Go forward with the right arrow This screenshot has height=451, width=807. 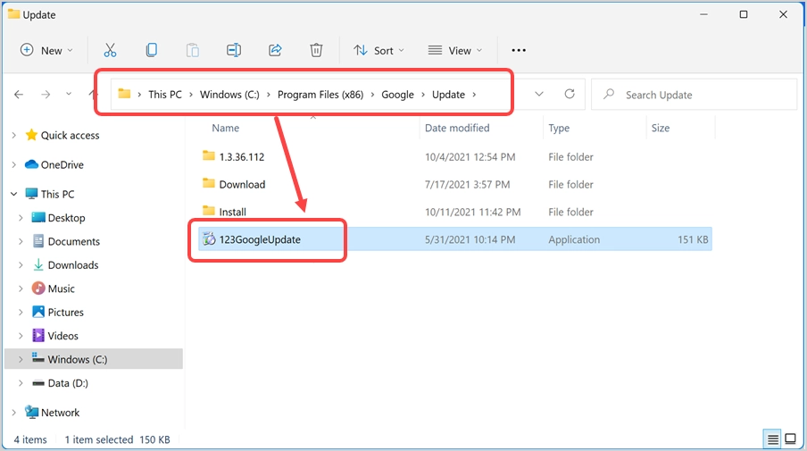46,94
